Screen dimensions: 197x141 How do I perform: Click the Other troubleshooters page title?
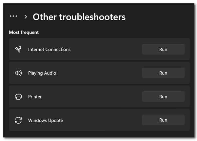tap(79, 17)
